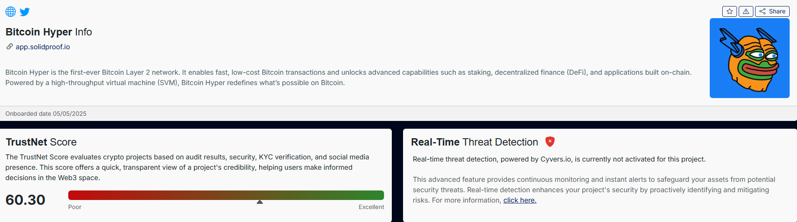Click the star favorite button
The height and width of the screenshot is (222, 797).
[729, 11]
